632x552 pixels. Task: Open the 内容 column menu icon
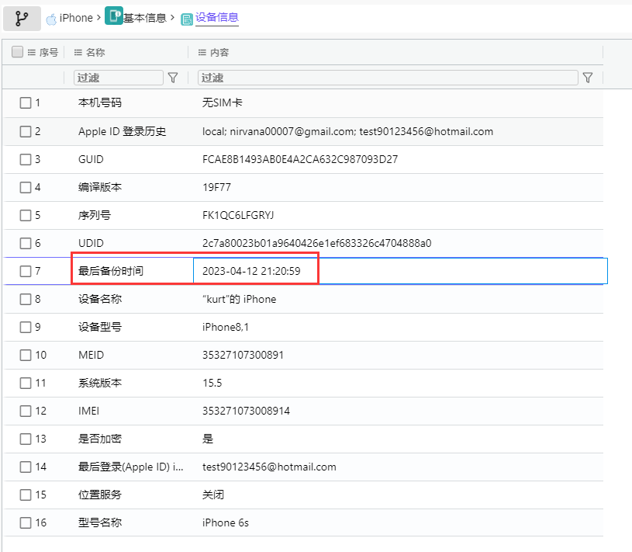pyautogui.click(x=202, y=53)
